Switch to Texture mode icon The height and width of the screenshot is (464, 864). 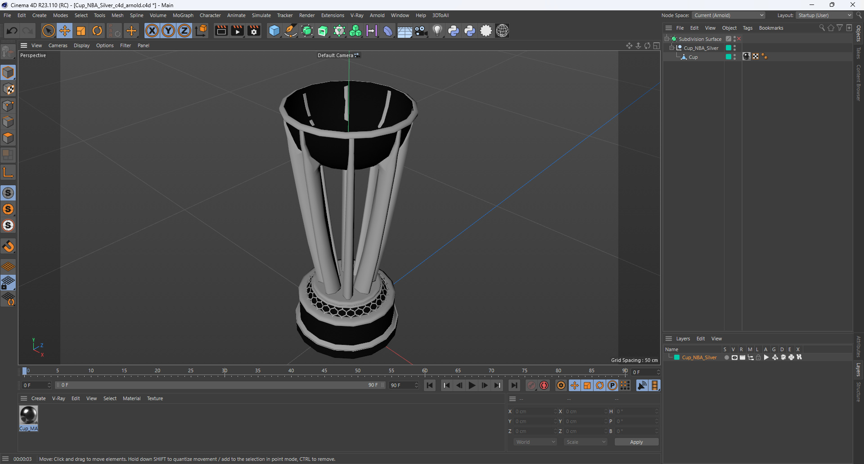pyautogui.click(x=8, y=89)
